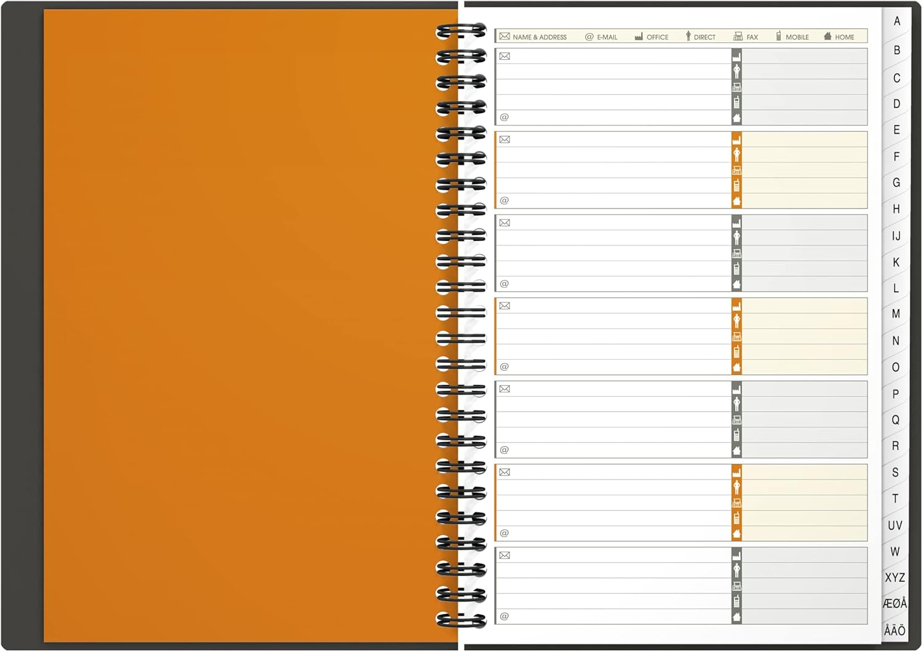Click the factory icon beside OFFICE header

coord(639,37)
